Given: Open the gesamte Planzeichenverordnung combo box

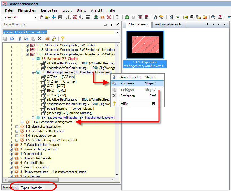Looking at the screenshot, I should pos(117,32).
